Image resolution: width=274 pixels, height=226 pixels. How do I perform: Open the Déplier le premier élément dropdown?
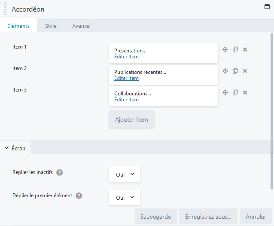point(125,197)
